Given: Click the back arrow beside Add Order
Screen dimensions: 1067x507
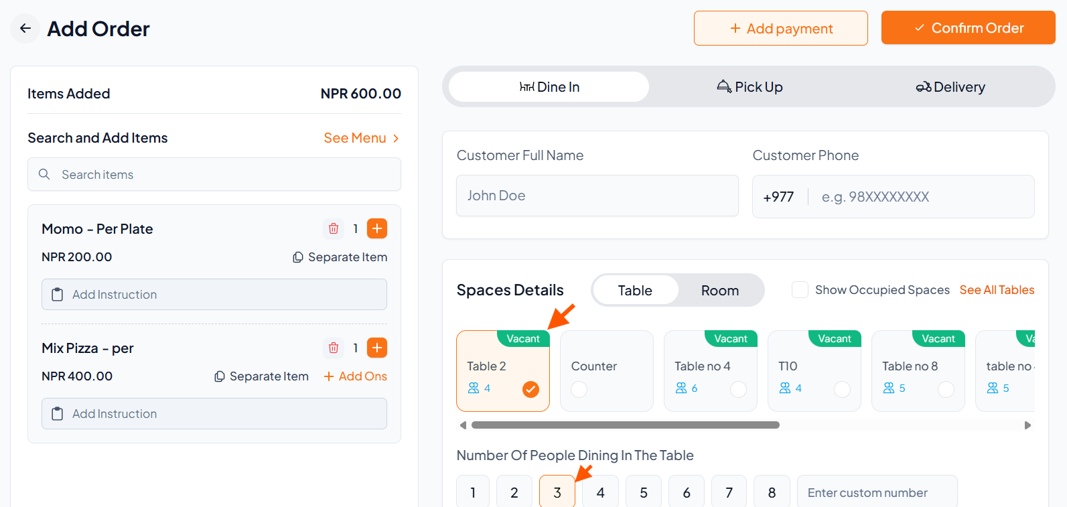Looking at the screenshot, I should point(25,28).
